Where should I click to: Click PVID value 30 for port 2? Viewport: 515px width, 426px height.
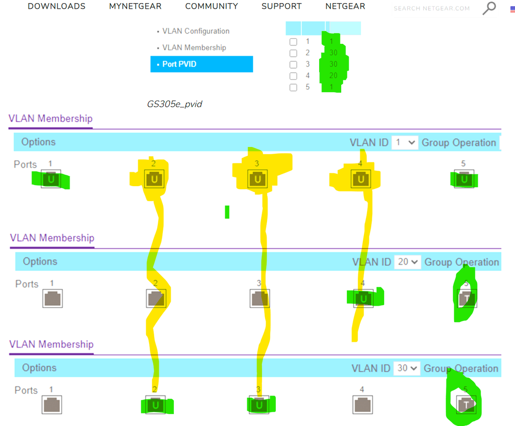click(x=334, y=53)
